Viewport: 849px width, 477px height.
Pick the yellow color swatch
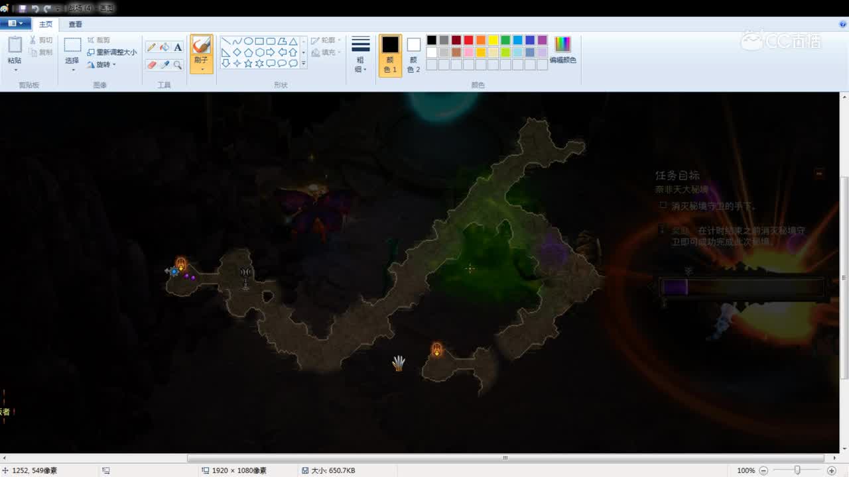(493, 40)
